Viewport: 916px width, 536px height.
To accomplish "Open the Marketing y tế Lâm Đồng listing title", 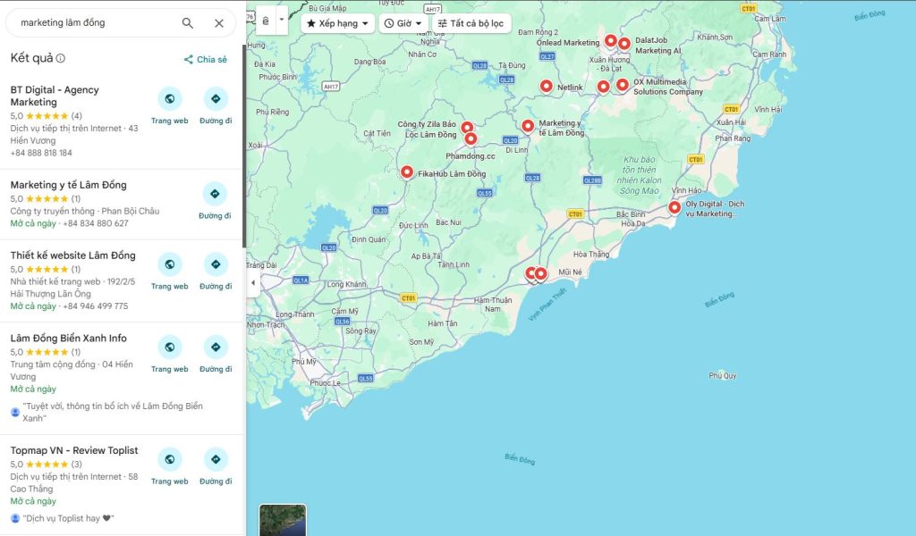I will (68, 185).
